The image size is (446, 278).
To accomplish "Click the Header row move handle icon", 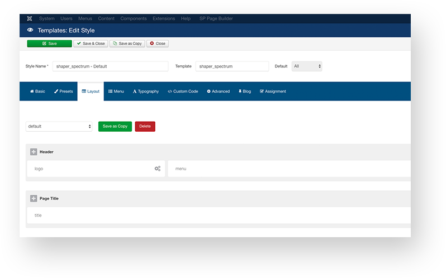I will (x=34, y=152).
